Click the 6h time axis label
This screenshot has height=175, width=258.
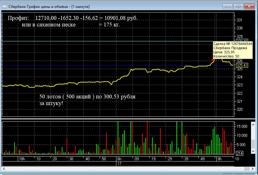pyautogui.click(x=119, y=159)
